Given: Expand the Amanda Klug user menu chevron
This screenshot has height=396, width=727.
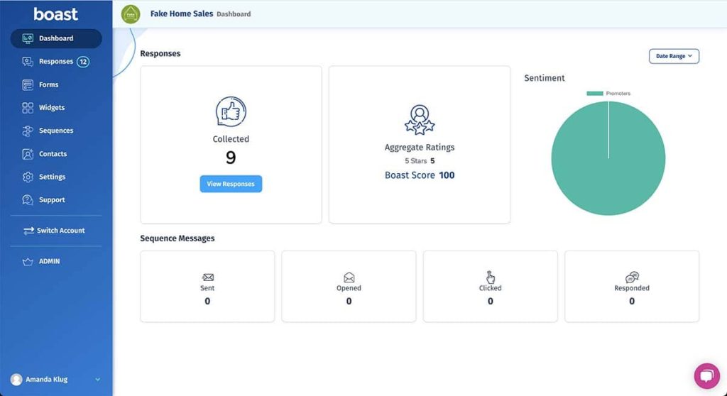Looking at the screenshot, I should click(98, 379).
